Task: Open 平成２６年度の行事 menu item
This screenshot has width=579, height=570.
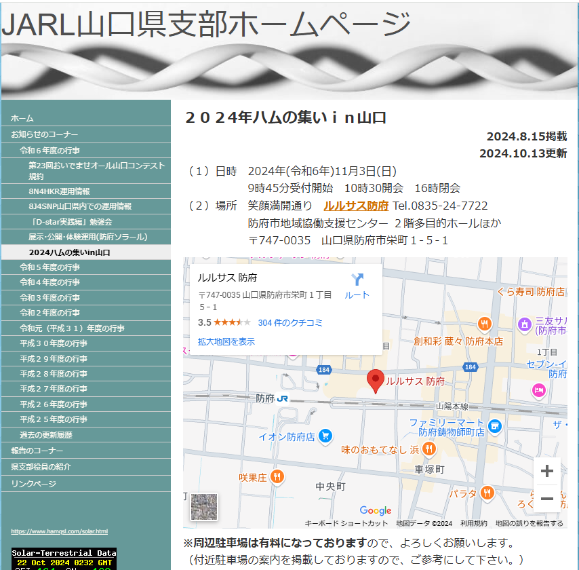Action: click(x=85, y=404)
